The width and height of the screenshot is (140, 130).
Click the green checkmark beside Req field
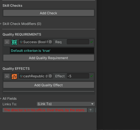(92, 42)
